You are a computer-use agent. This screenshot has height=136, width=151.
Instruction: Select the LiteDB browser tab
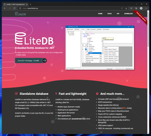[x=16, y=5]
